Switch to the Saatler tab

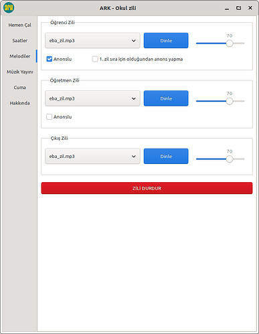click(x=19, y=41)
